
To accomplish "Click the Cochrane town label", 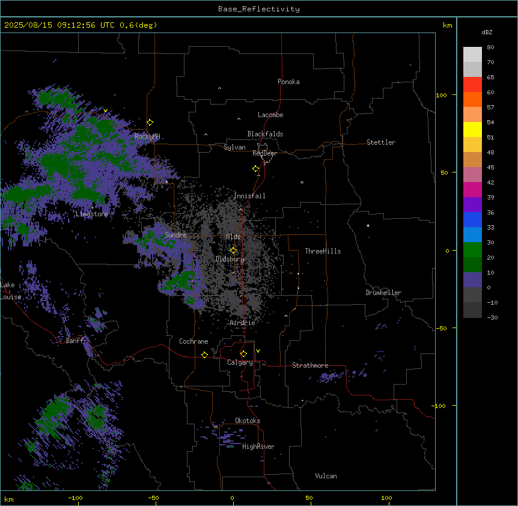I will (x=193, y=341).
